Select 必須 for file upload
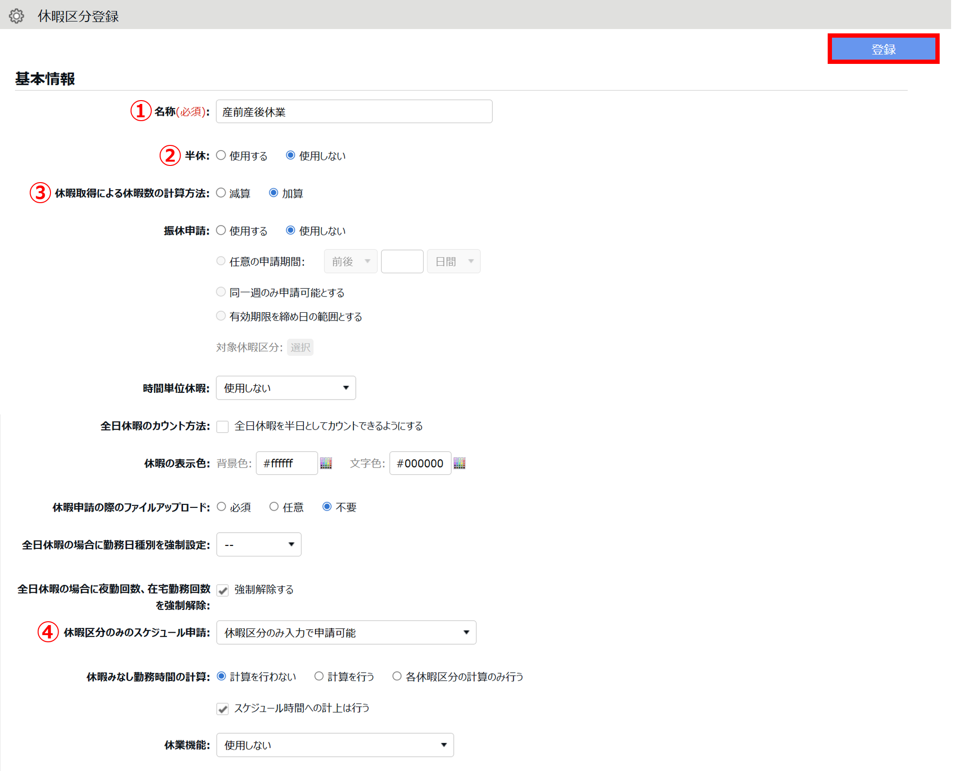This screenshot has height=771, width=953. coord(222,507)
